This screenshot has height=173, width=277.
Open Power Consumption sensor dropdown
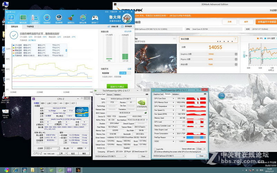tap(173, 134)
